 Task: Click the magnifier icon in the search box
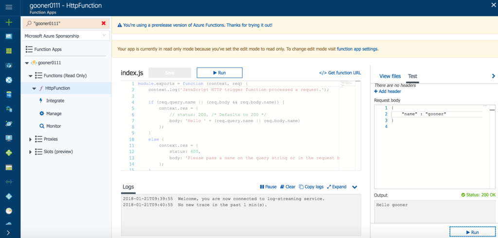(x=29, y=23)
